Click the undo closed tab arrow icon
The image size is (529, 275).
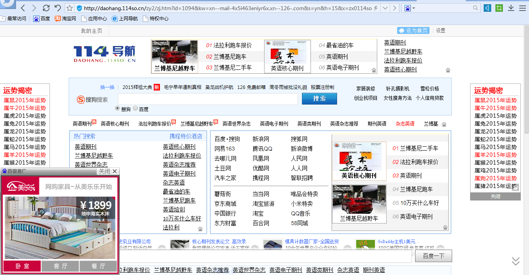tap(57, 7)
